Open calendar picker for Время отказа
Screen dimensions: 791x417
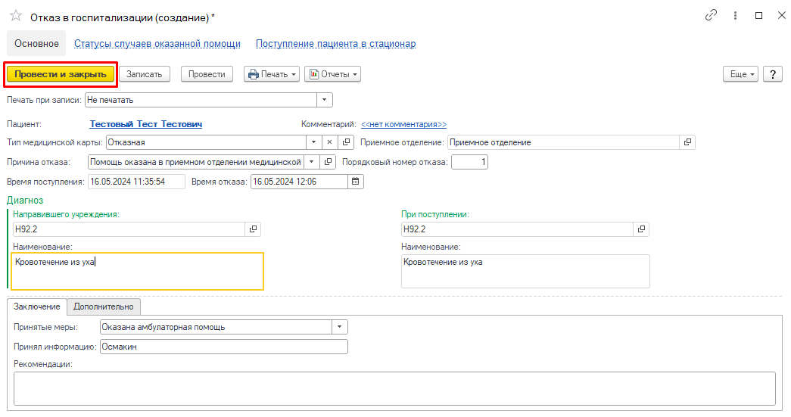(x=356, y=182)
